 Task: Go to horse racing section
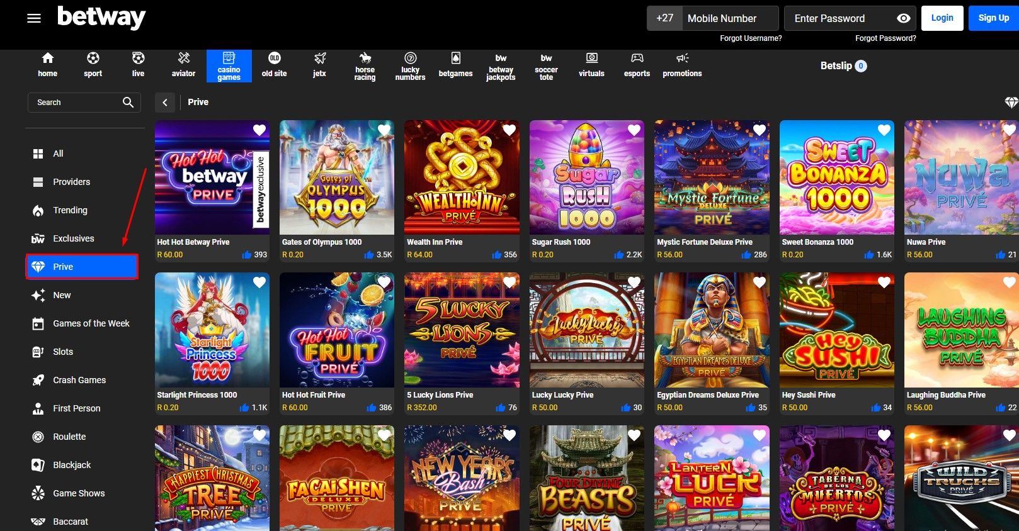click(365, 67)
